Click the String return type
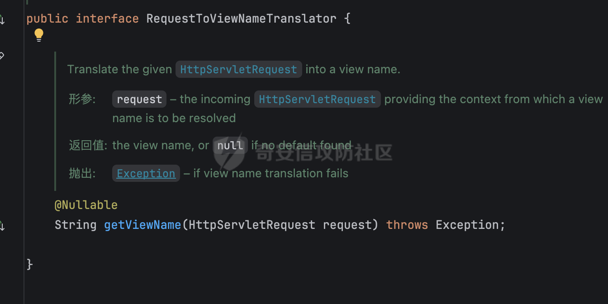This screenshot has height=304, width=608. (76, 225)
